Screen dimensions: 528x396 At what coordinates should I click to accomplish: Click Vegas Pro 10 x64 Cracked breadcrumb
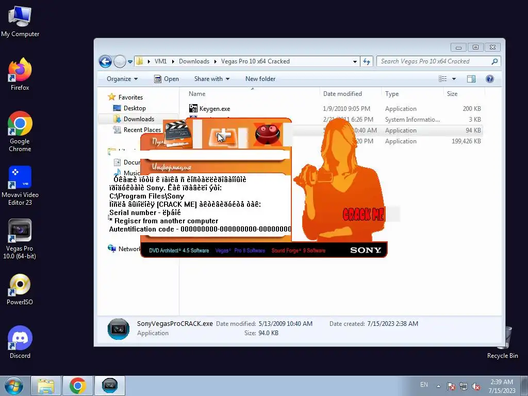[255, 61]
